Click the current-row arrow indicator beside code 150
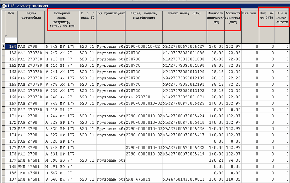 tap(3, 47)
